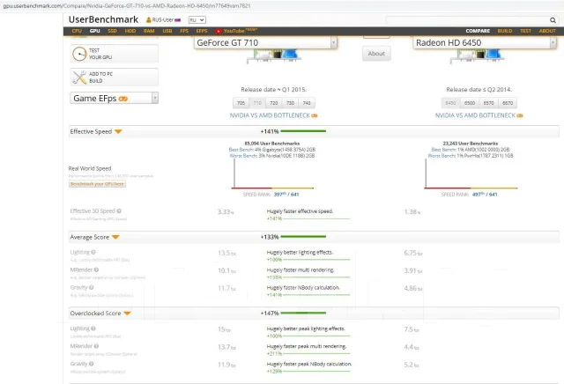The width and height of the screenshot is (564, 384).
Task: Click help icon beside Overclocked Gravity
Action: pyautogui.click(x=92, y=364)
